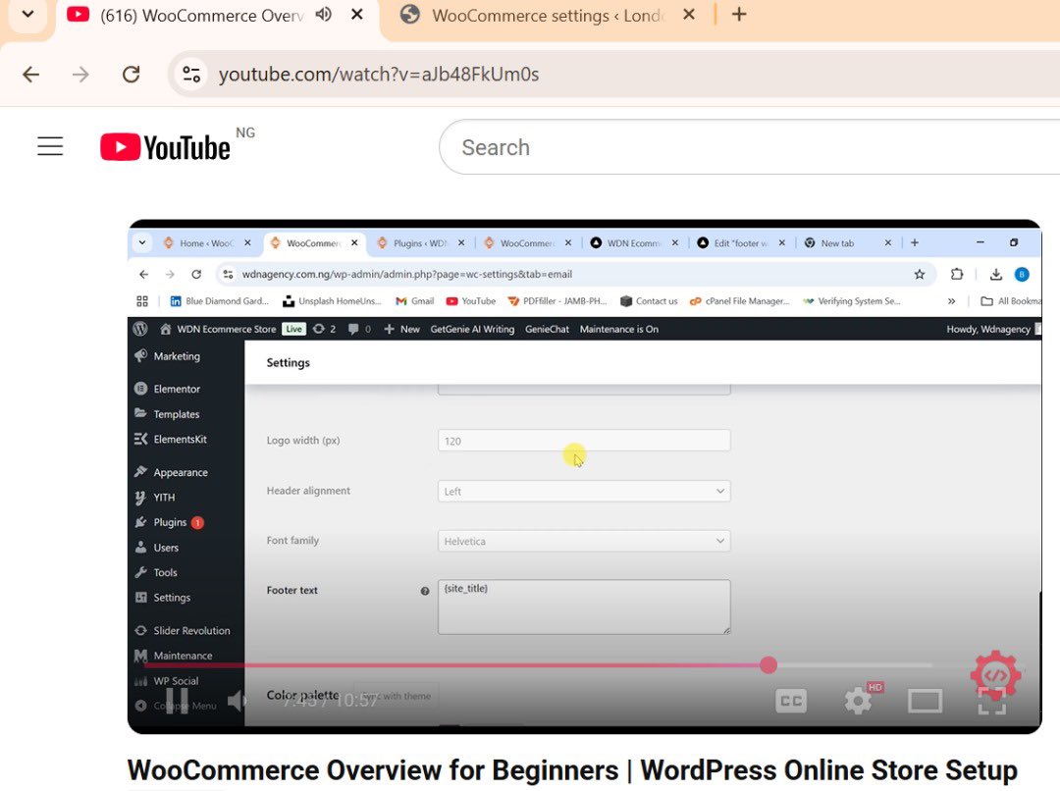Click the extensions puzzle icon in the video

pos(957,274)
